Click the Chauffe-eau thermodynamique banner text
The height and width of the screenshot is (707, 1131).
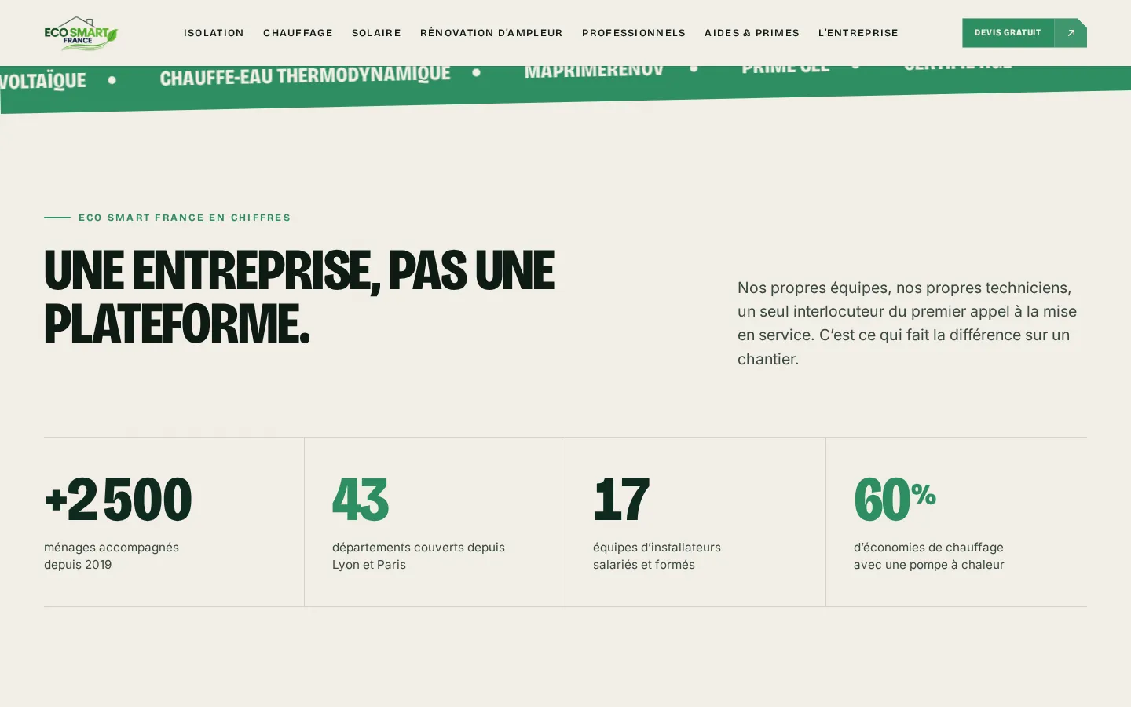[305, 75]
